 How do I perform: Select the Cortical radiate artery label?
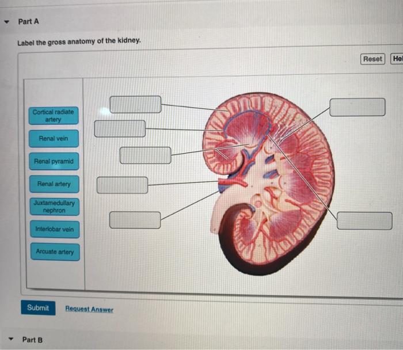pyautogui.click(x=54, y=116)
